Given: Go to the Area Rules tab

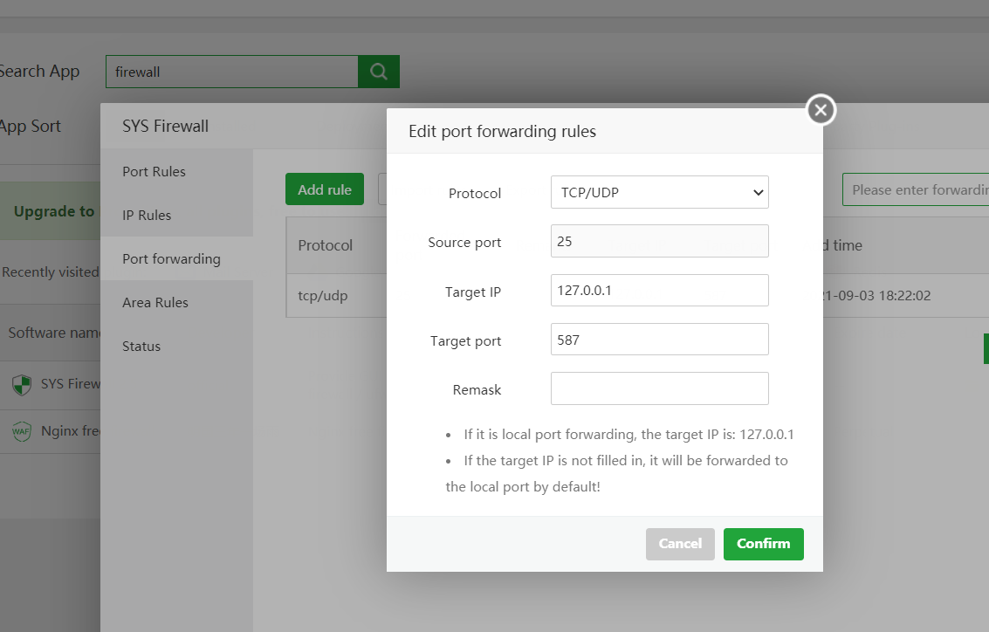Looking at the screenshot, I should (x=155, y=302).
